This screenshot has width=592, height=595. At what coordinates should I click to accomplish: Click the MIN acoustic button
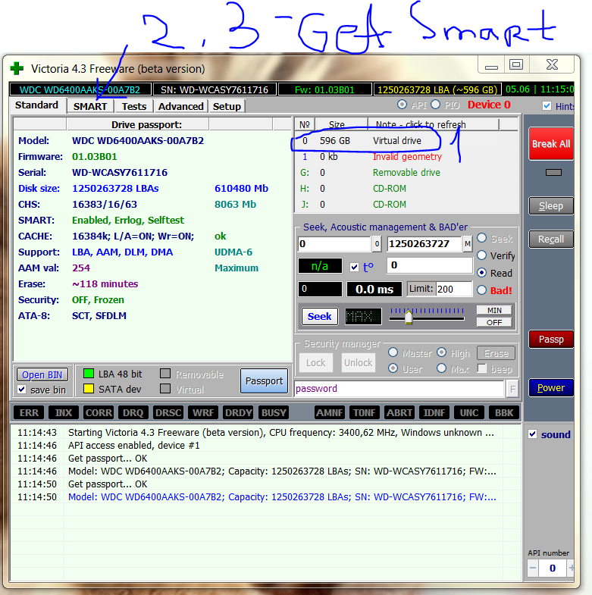(494, 311)
